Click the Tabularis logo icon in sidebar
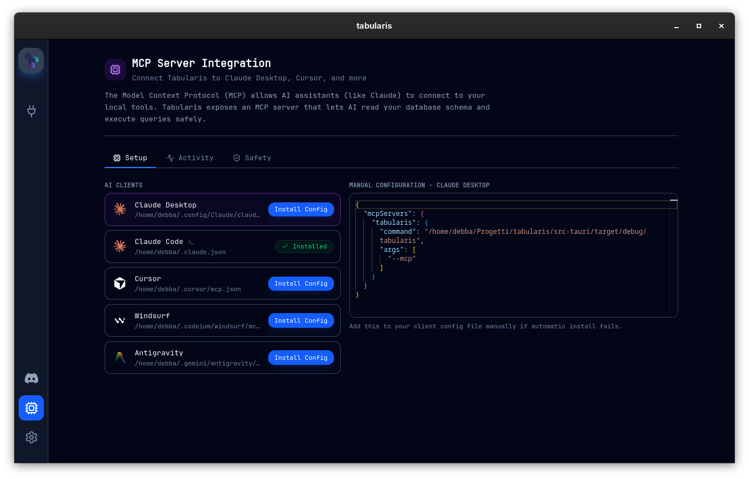Viewport: 749px width, 479px height. click(x=31, y=61)
